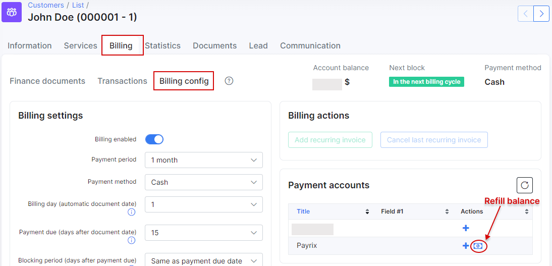This screenshot has height=266, width=552.
Task: Sort payment accounts by Title column
Action: click(x=303, y=211)
